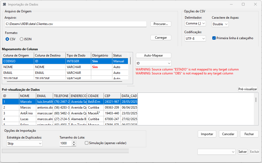Click the import progress bar
The height and width of the screenshot is (163, 262).
pos(65,151)
